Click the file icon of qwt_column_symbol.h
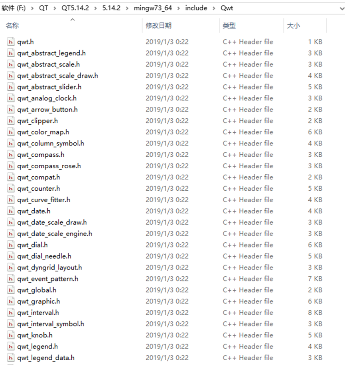 pyautogui.click(x=10, y=144)
